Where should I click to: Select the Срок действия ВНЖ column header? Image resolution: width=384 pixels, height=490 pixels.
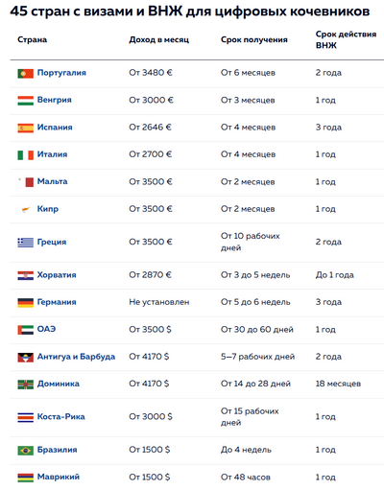346,39
